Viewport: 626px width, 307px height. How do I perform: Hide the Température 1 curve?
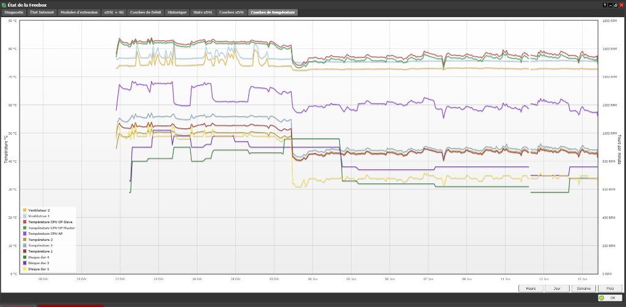(37, 251)
